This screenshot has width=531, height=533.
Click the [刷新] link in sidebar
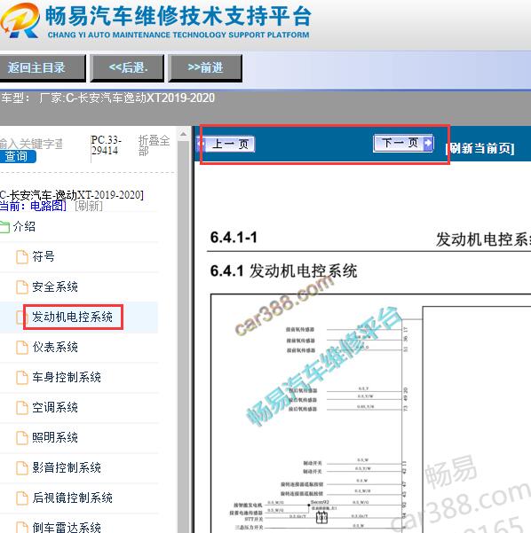[89, 206]
